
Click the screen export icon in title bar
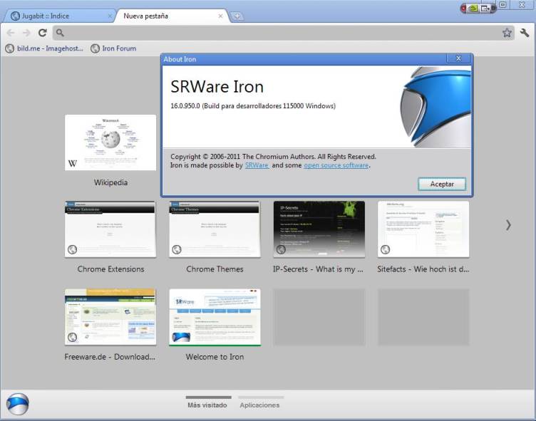[x=485, y=9]
